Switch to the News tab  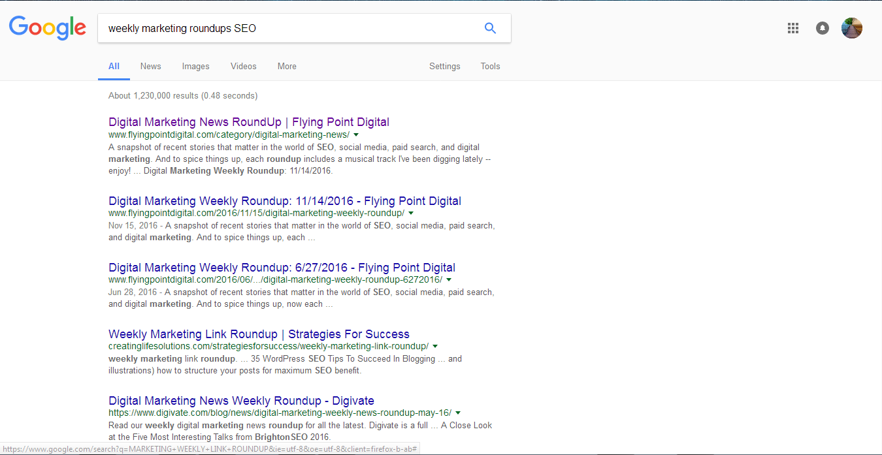150,66
